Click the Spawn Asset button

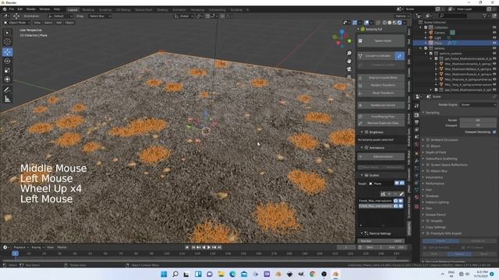[381, 40]
